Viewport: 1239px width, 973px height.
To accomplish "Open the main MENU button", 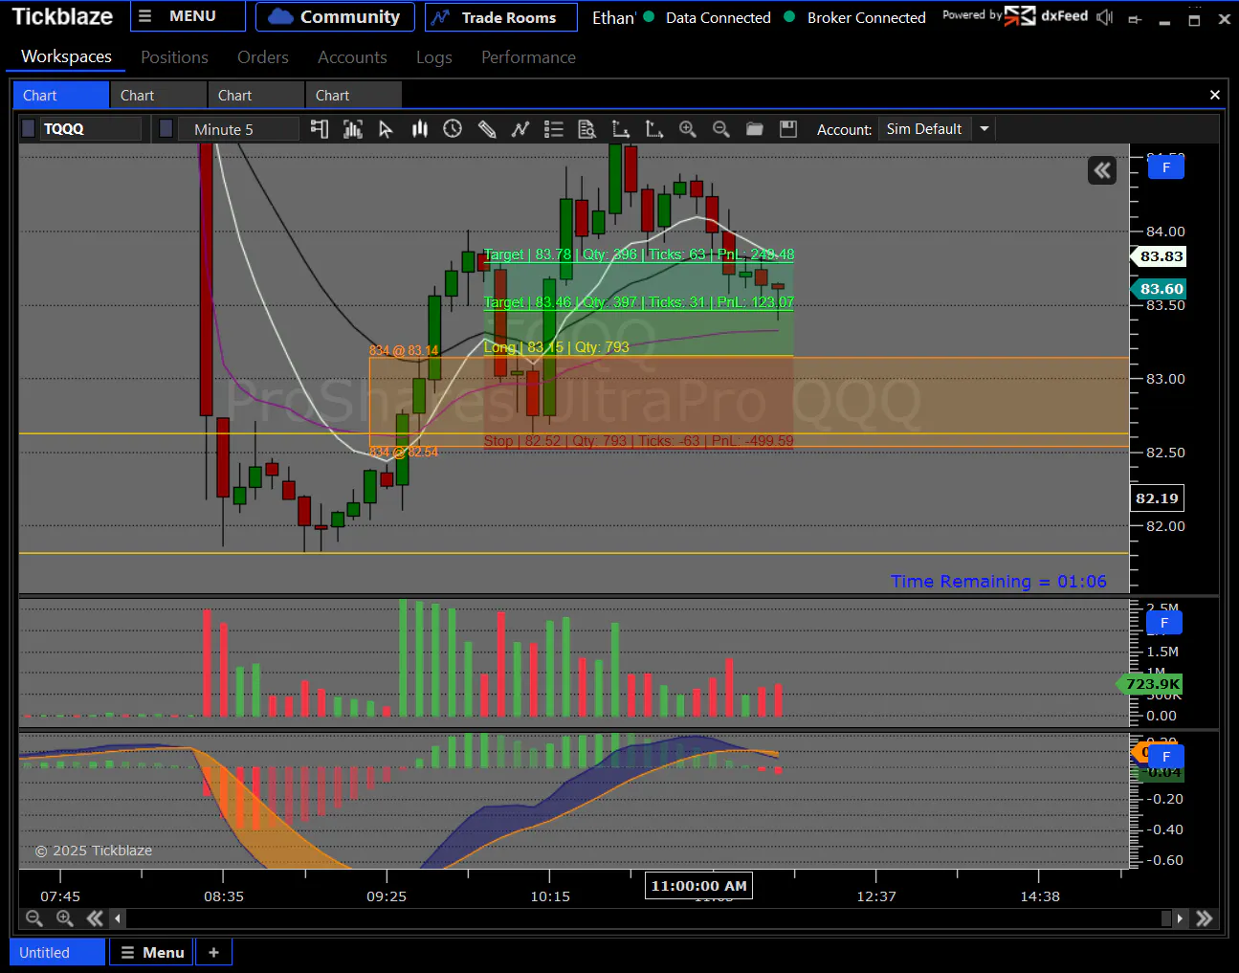I will click(x=187, y=16).
